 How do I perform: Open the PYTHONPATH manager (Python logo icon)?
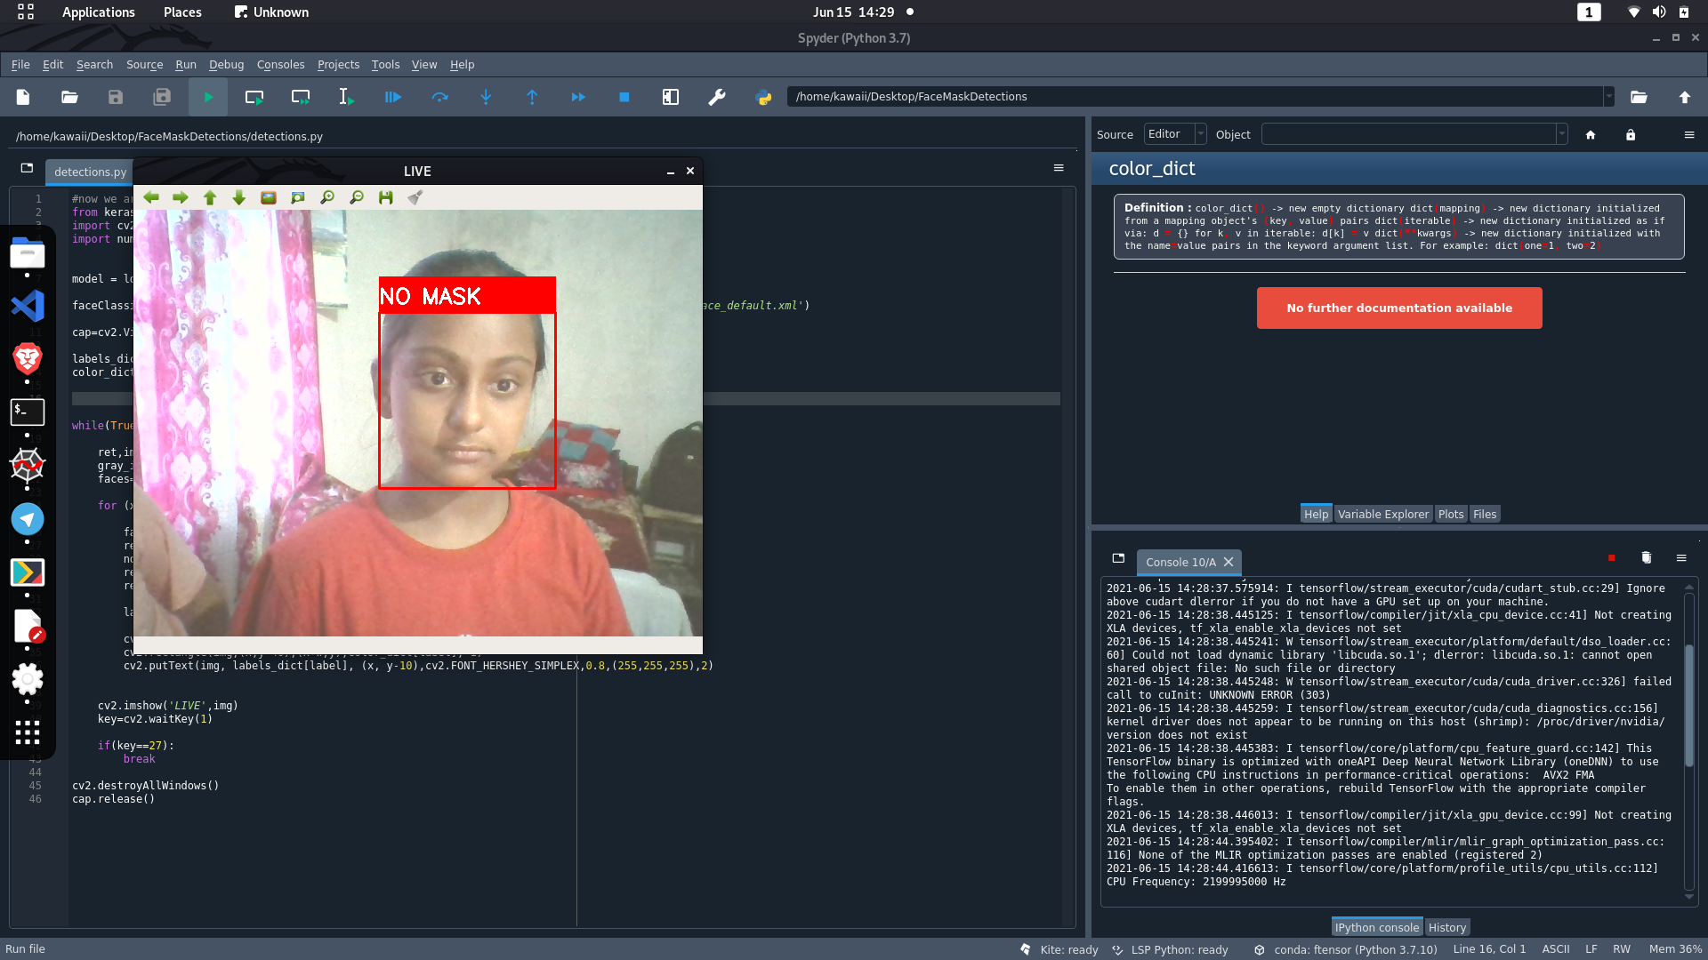pos(763,97)
